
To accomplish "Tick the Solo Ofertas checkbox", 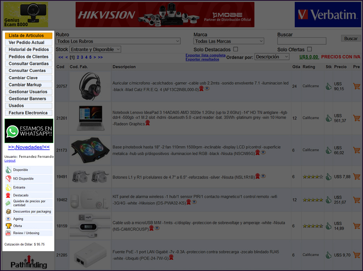I will [x=309, y=49].
